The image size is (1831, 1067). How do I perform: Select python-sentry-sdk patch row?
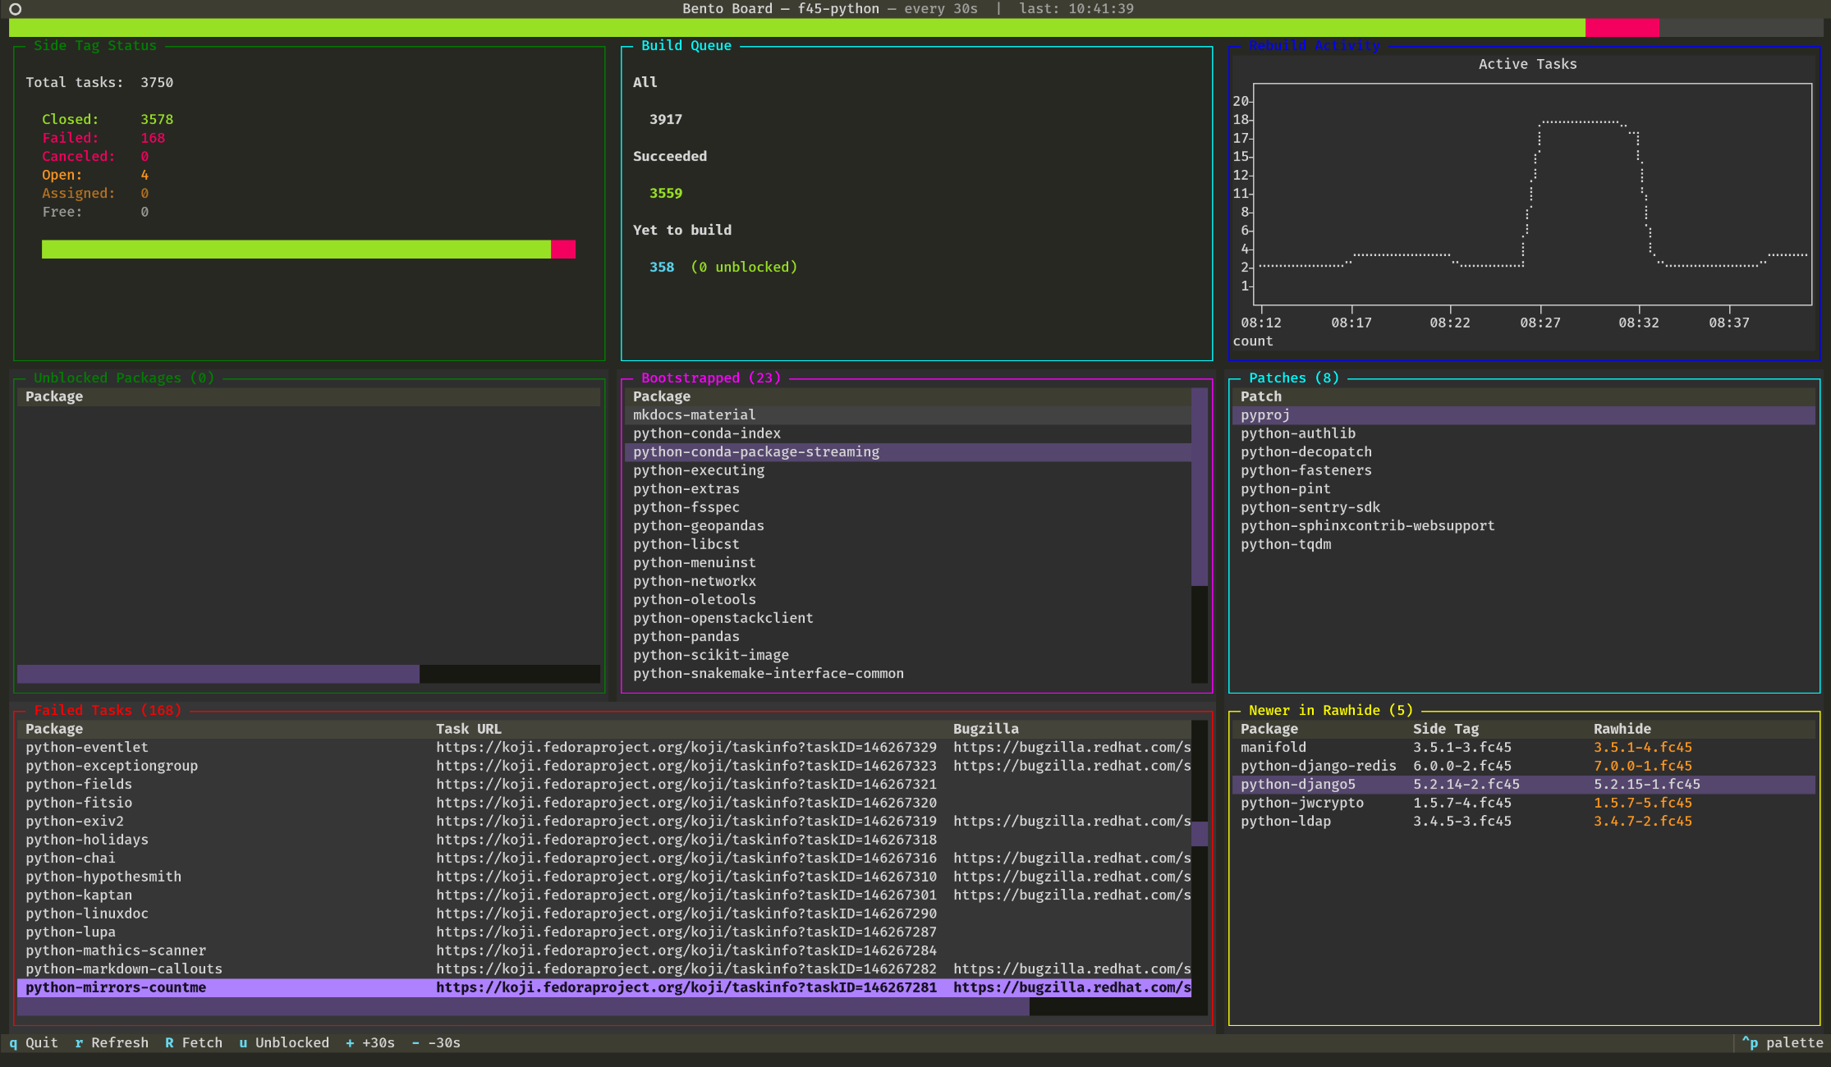[1524, 507]
